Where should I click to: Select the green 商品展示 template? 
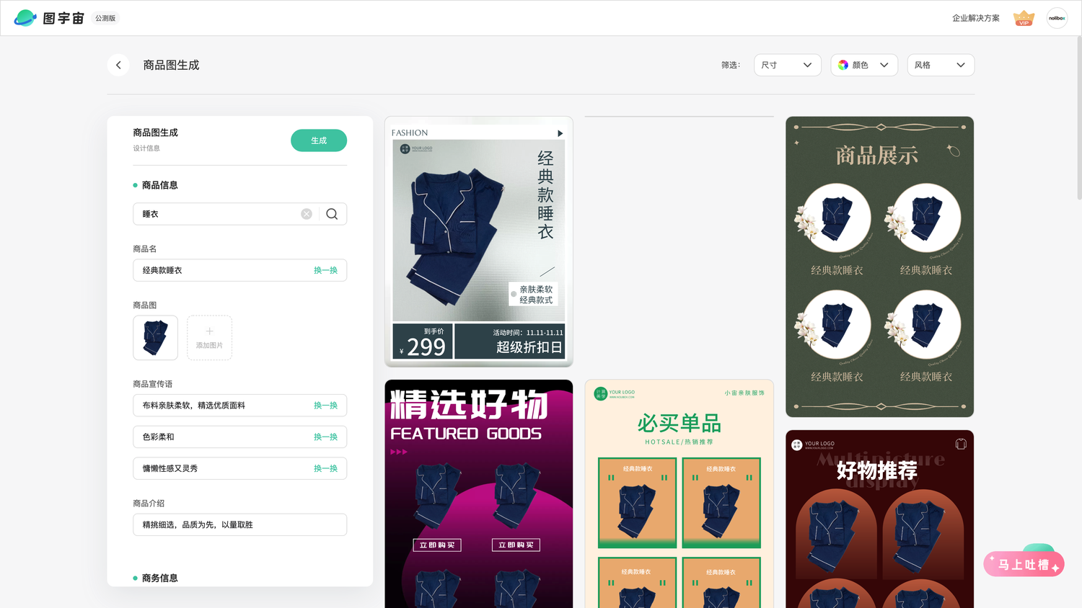(879, 267)
